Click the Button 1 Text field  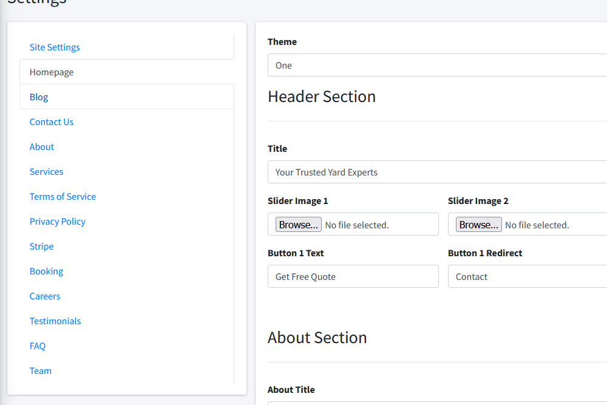click(x=353, y=277)
